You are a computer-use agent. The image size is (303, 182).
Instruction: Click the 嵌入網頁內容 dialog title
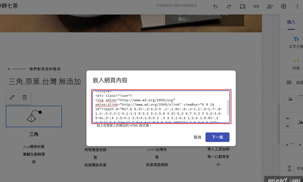pyautogui.click(x=110, y=80)
